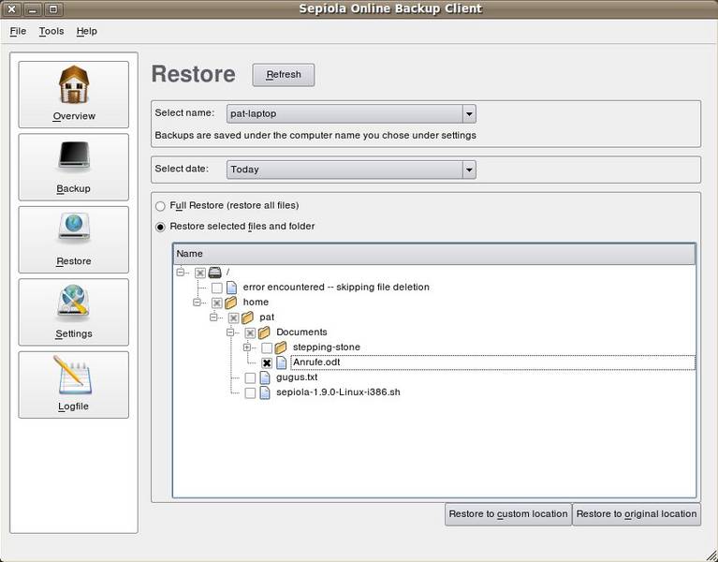Select the pat folder name
The width and height of the screenshot is (718, 562).
(267, 318)
